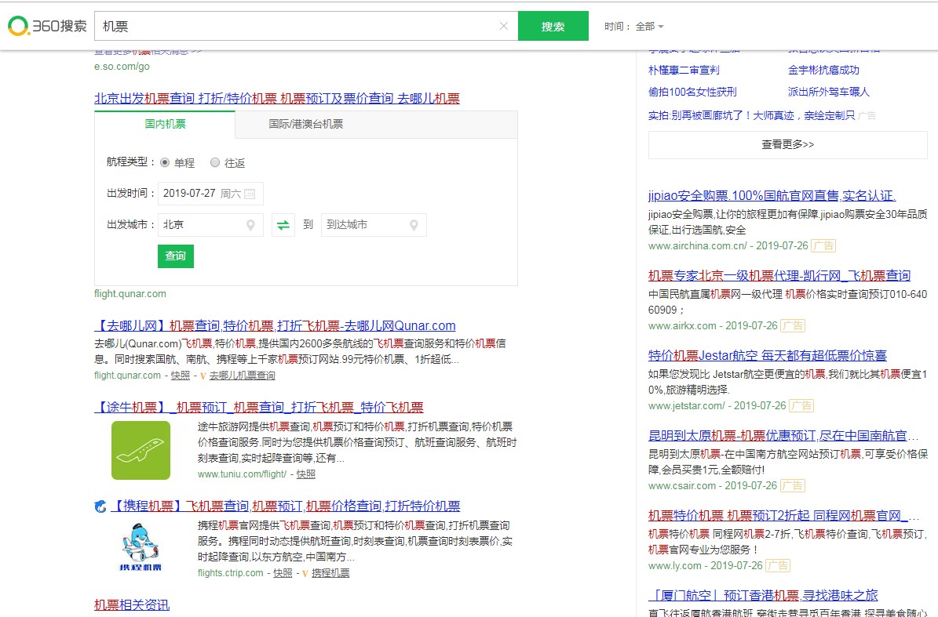The height and width of the screenshot is (617, 938).
Task: Open news item 偷拍100名女性获刑
Action: pyautogui.click(x=692, y=92)
